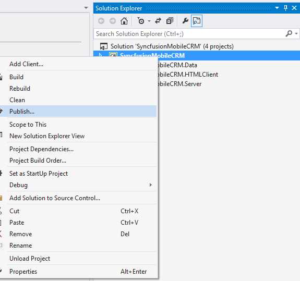Viewport: 300px width, 281px height.
Task: Click the Collapse All icon
Action: pyautogui.click(x=170, y=21)
